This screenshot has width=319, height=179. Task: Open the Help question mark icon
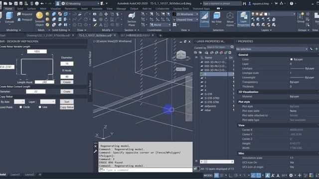(x=292, y=3)
